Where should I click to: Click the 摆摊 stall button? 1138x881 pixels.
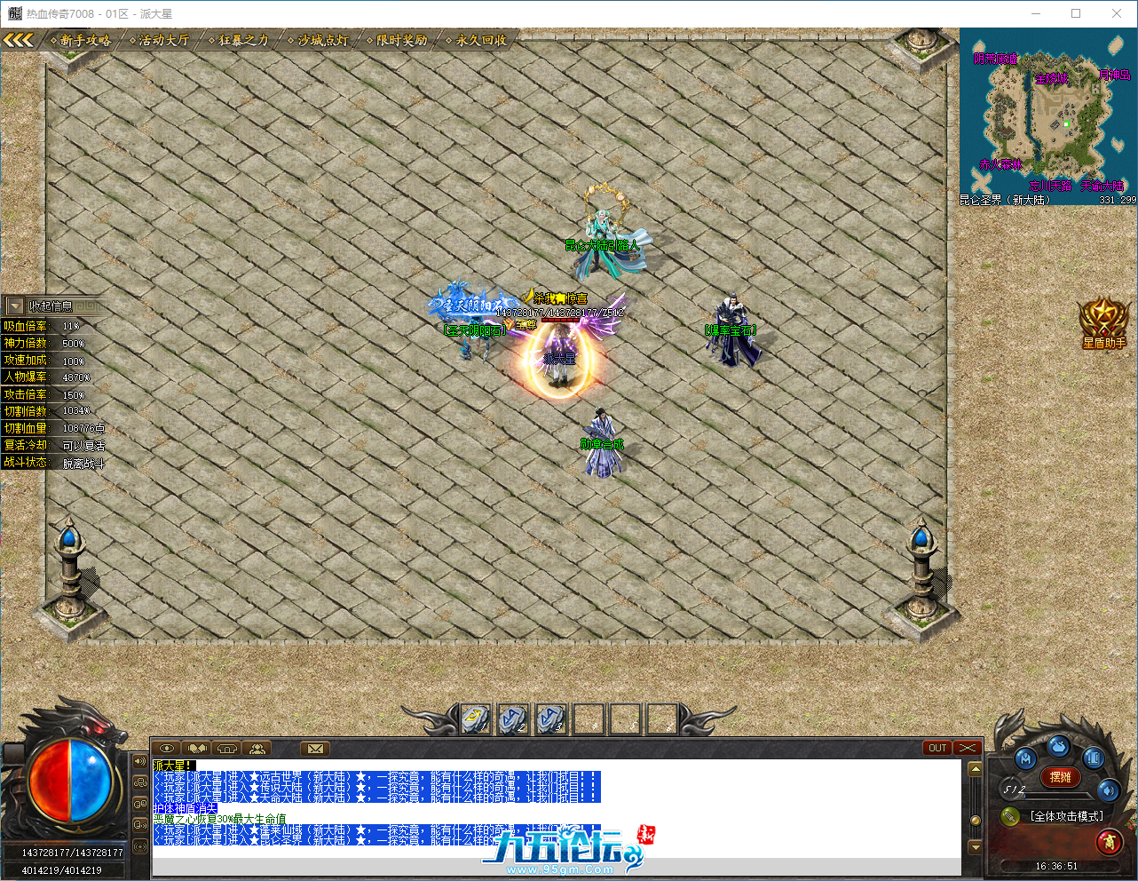pyautogui.click(x=1061, y=777)
